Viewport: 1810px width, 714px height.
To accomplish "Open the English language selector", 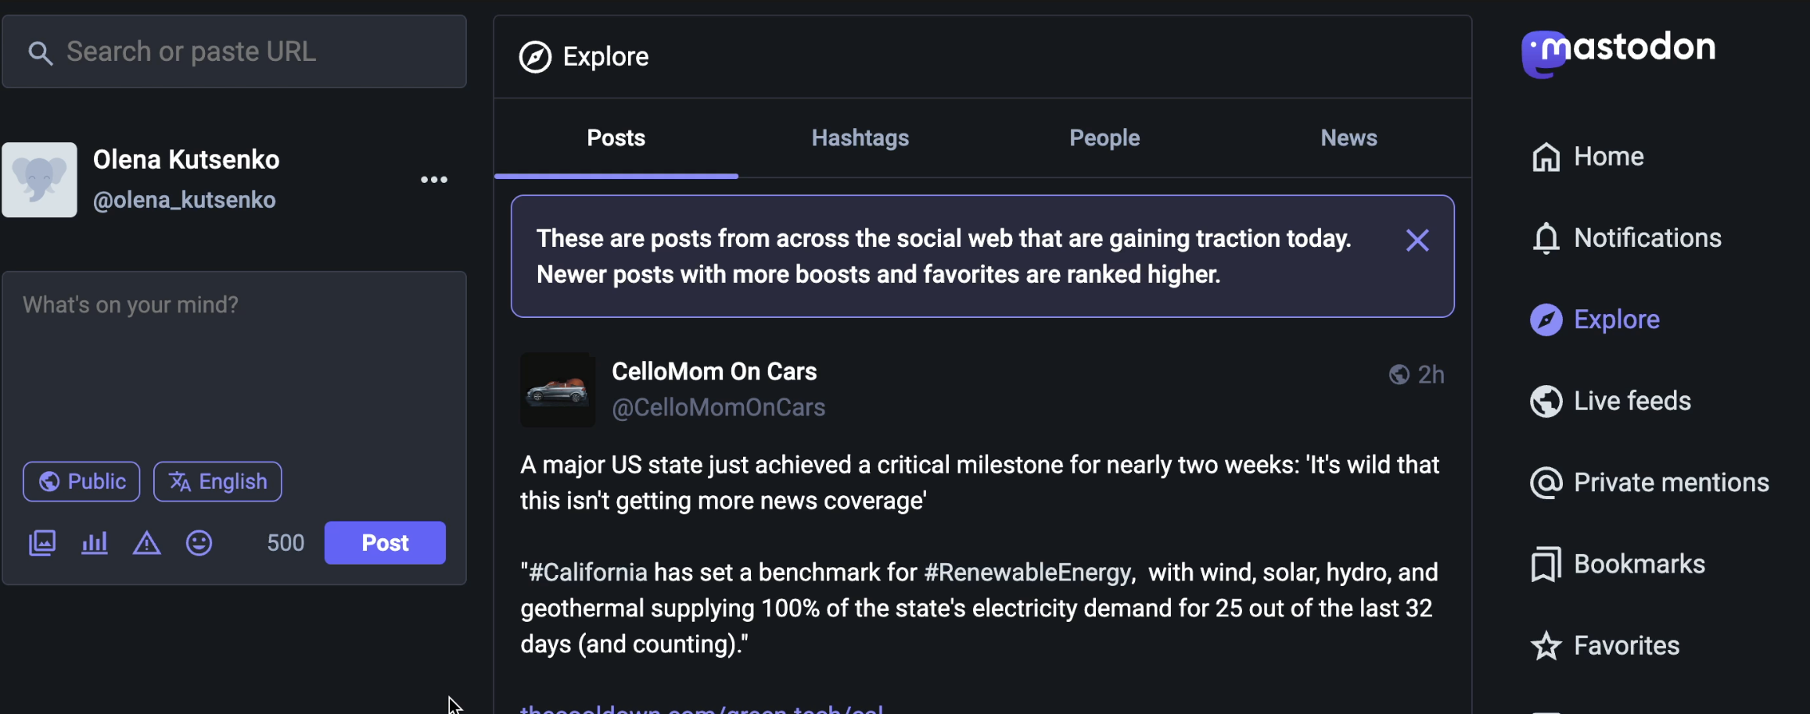I will [x=217, y=481].
